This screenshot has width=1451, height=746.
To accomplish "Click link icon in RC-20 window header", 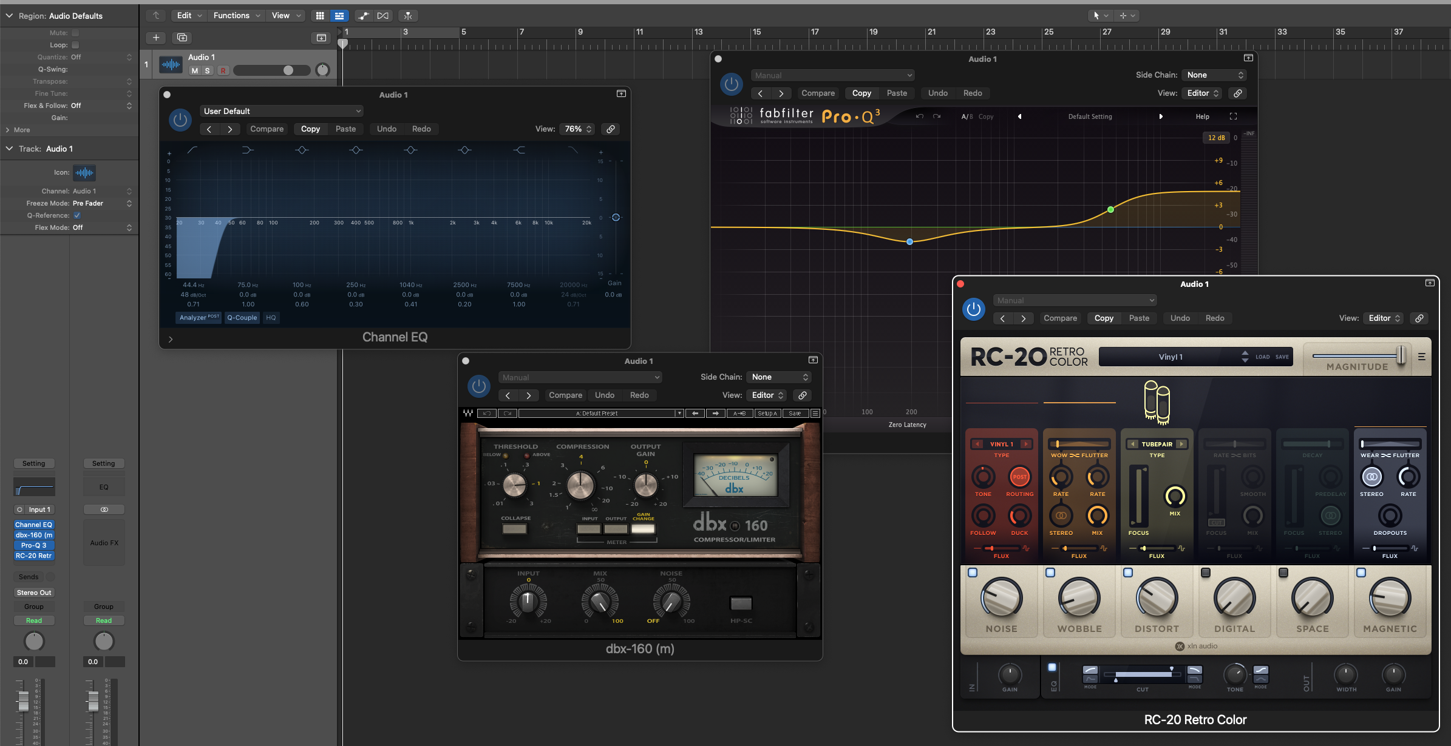I will 1419,318.
